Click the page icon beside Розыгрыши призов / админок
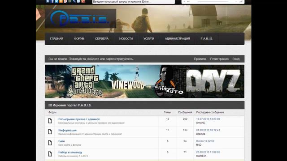This screenshot has height=161, width=287. [50, 121]
